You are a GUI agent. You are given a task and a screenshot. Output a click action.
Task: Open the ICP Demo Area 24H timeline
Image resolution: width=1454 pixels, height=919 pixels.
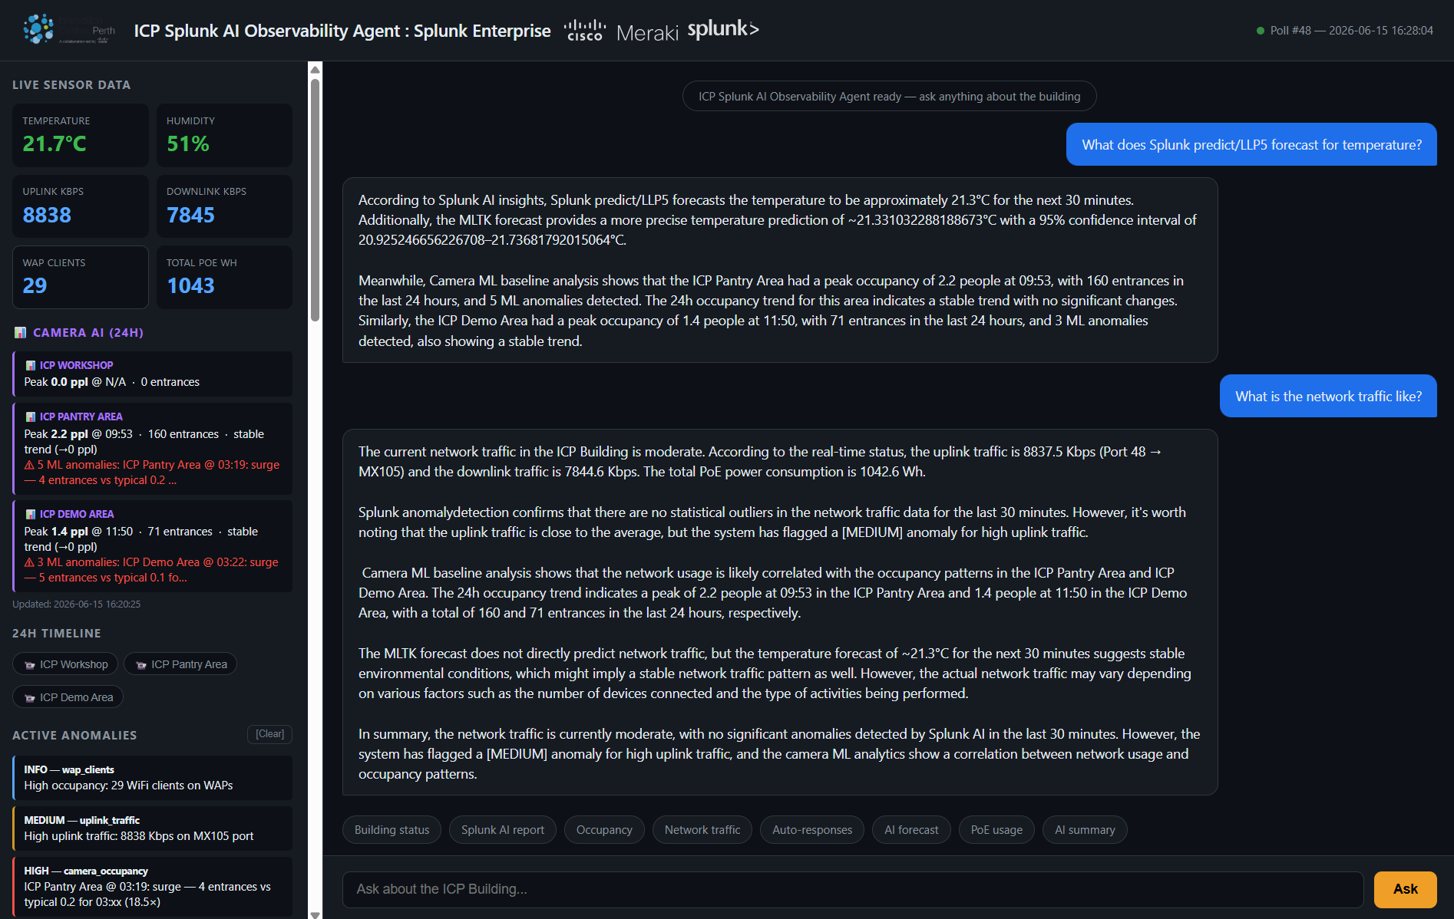(68, 697)
